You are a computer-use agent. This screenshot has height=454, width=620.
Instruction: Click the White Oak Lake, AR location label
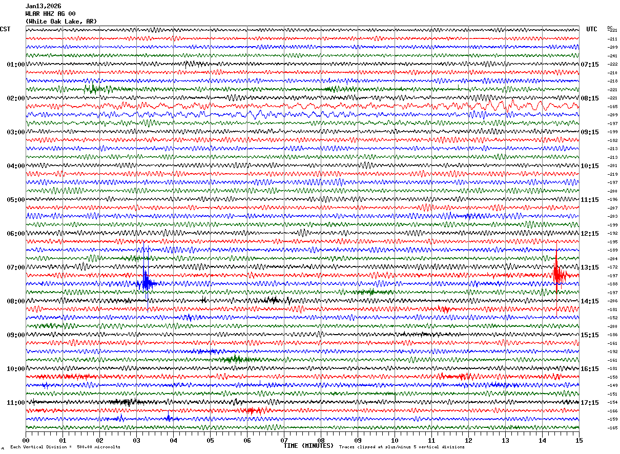click(60, 22)
